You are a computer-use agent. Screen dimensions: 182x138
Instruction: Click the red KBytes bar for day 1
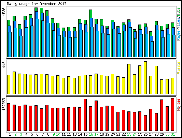9,117
